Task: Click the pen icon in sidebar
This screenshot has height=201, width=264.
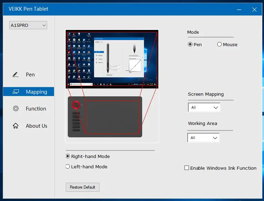Action: coord(15,75)
